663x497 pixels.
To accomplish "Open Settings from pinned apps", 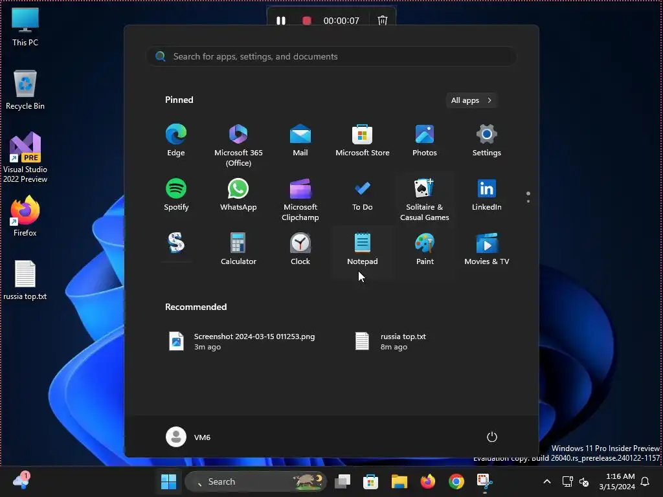I will click(487, 140).
